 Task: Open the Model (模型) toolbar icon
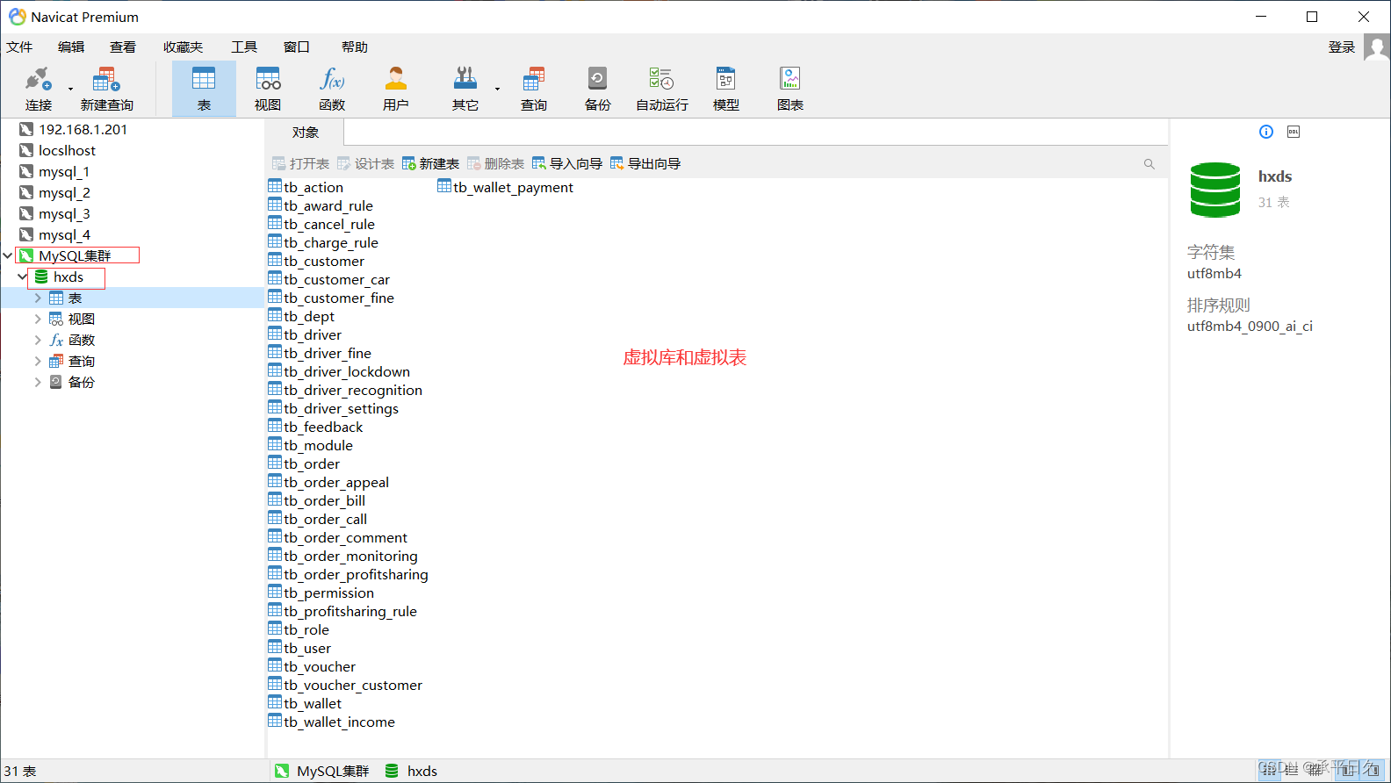click(725, 89)
